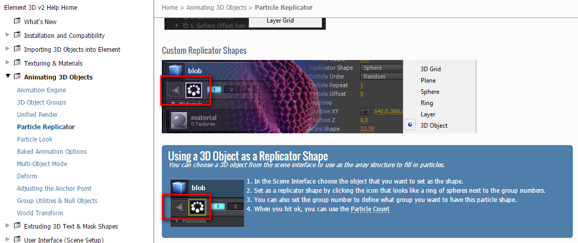Image resolution: width=578 pixels, height=243 pixels.
Task: Click Home in the breadcrumb
Action: tap(170, 7)
